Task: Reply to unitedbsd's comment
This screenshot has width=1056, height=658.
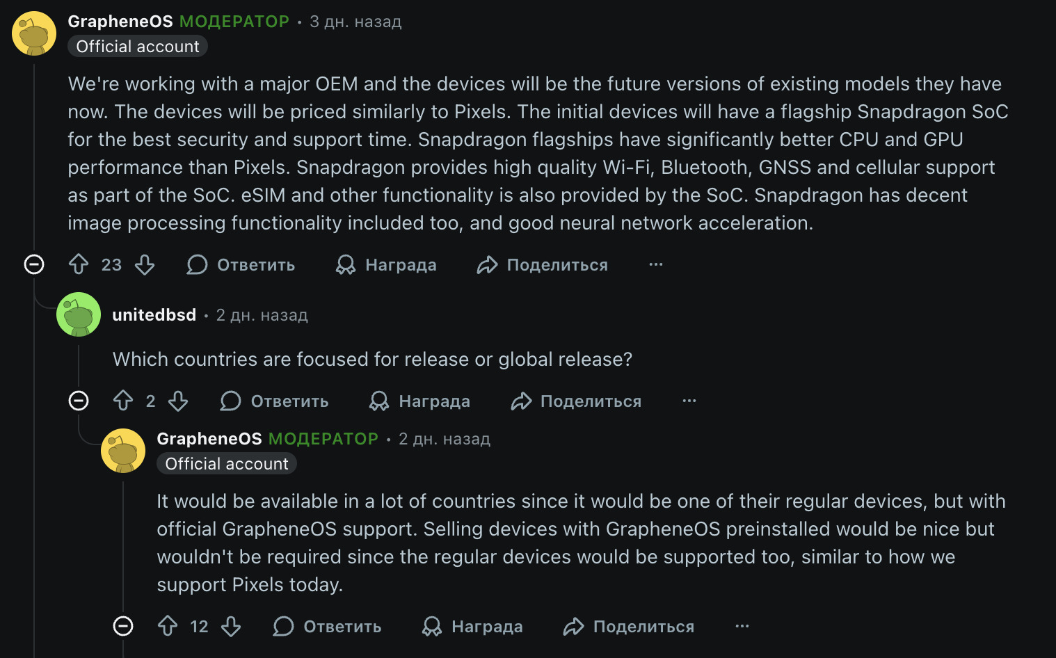Action: [274, 401]
